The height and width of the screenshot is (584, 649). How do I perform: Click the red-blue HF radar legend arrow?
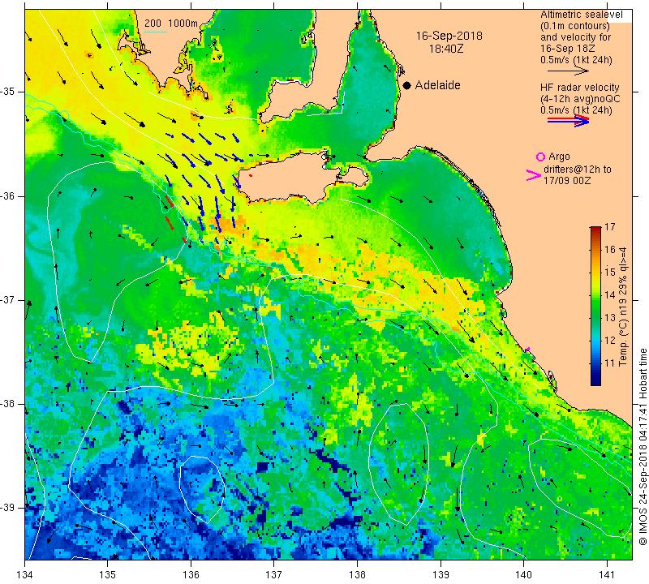click(x=568, y=121)
